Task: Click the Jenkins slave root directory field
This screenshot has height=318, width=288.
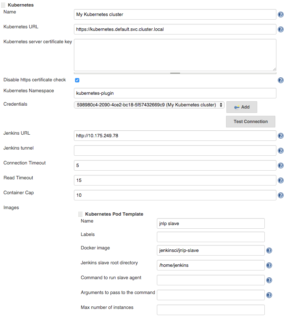Action: (211, 265)
